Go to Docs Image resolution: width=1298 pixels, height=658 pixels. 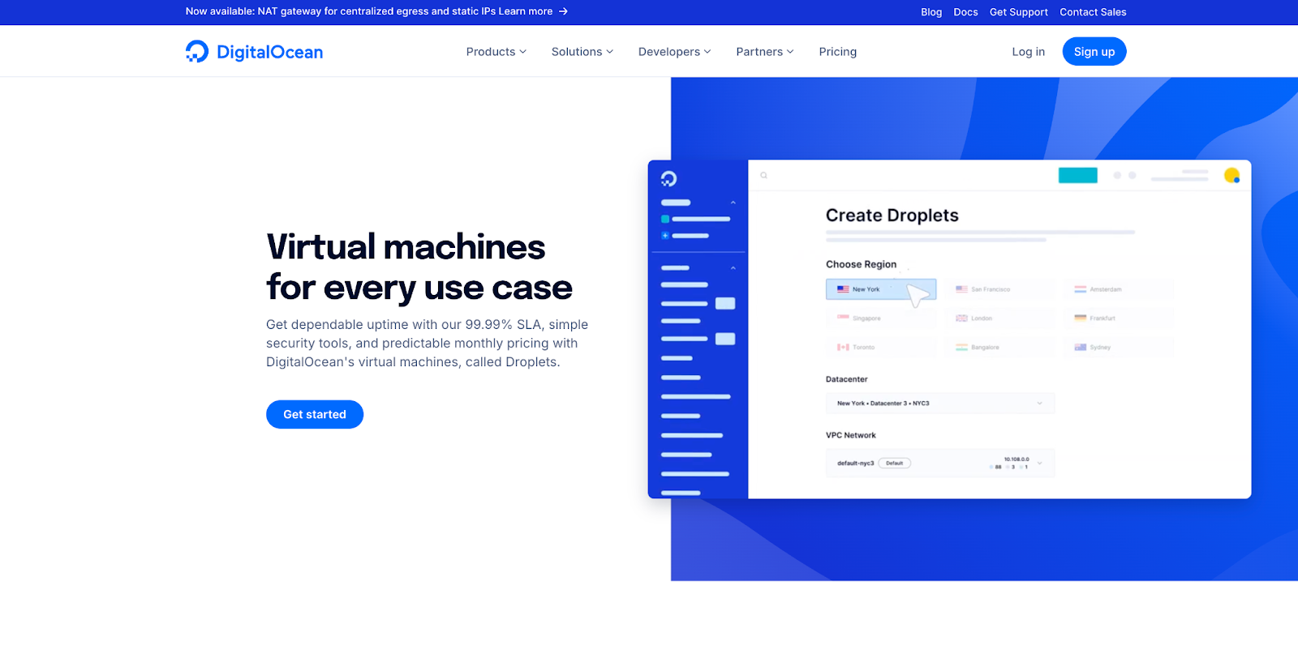[x=965, y=12]
